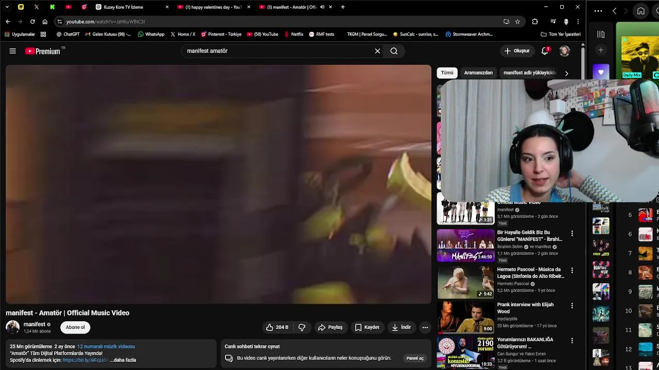This screenshot has width=659, height=370.
Task: Open the site info icon in address bar
Action: click(x=60, y=22)
